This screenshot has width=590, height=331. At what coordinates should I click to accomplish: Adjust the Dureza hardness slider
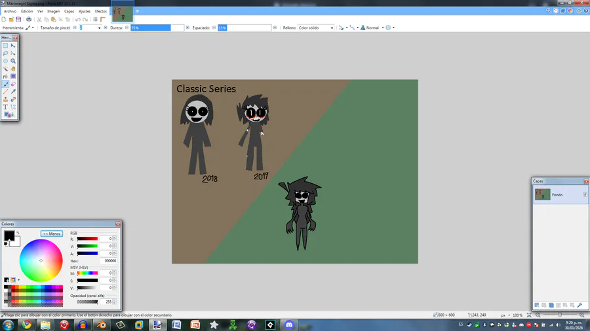[x=157, y=27]
